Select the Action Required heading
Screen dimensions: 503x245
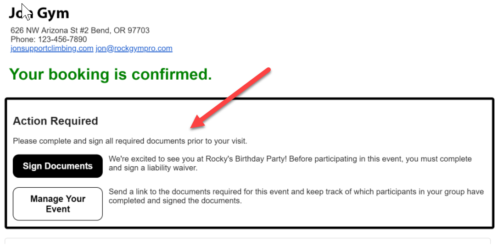(x=56, y=121)
